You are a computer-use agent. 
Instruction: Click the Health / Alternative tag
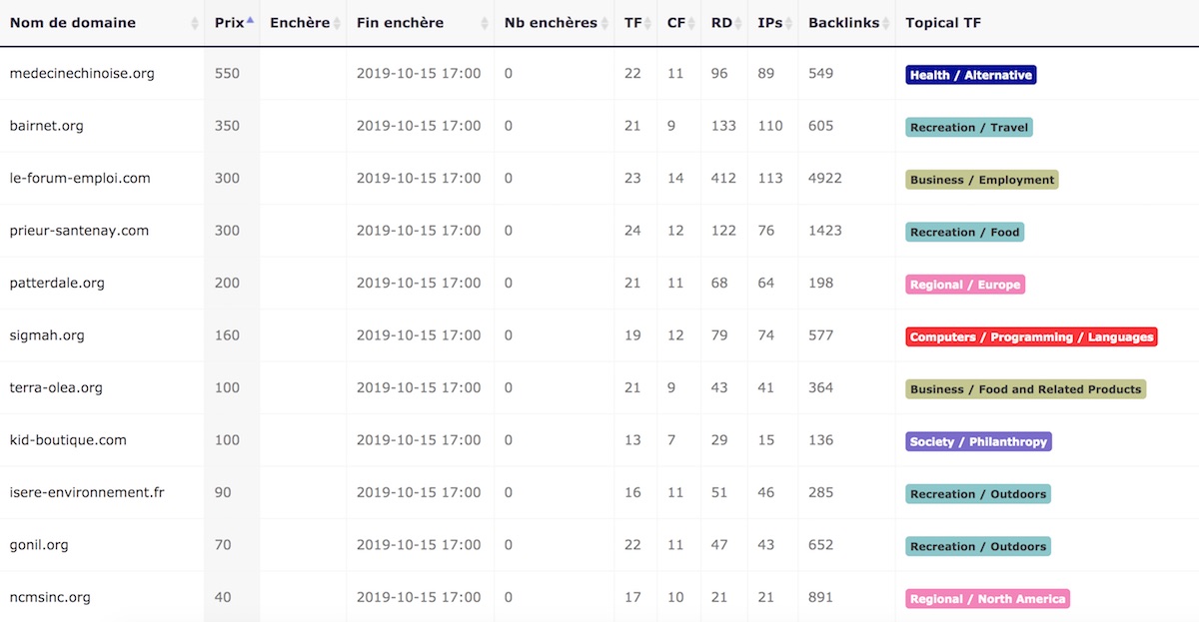pyautogui.click(x=970, y=75)
